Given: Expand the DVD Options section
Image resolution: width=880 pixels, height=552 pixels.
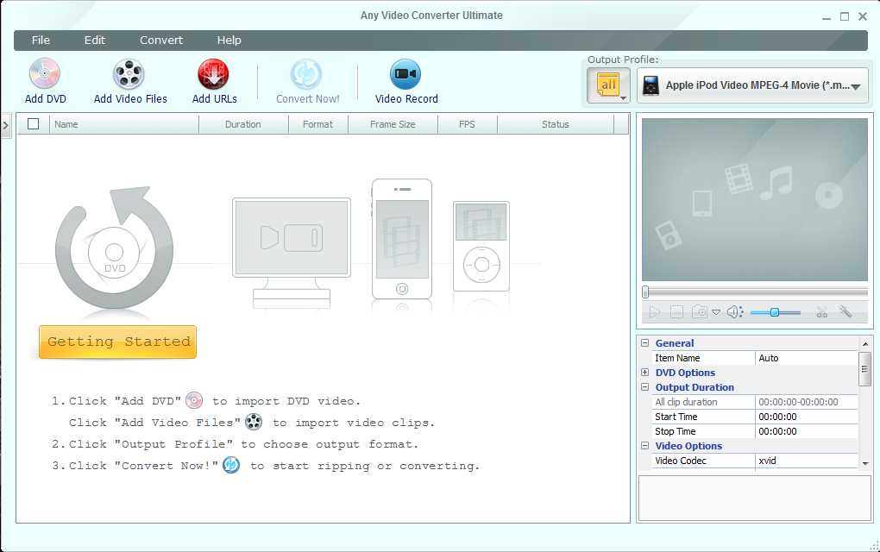Looking at the screenshot, I should coord(644,372).
